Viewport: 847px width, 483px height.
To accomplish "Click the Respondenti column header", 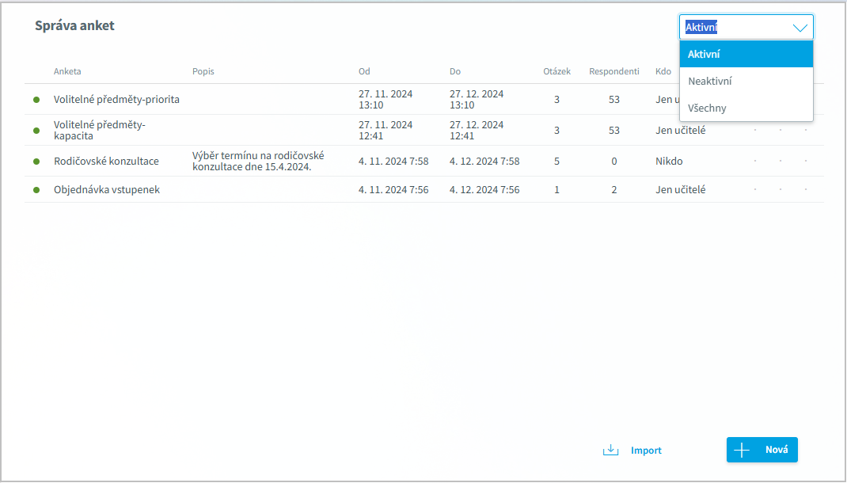I will click(614, 71).
